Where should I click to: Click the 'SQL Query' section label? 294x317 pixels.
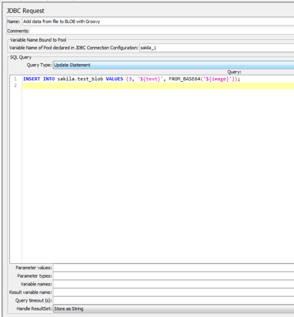point(21,57)
